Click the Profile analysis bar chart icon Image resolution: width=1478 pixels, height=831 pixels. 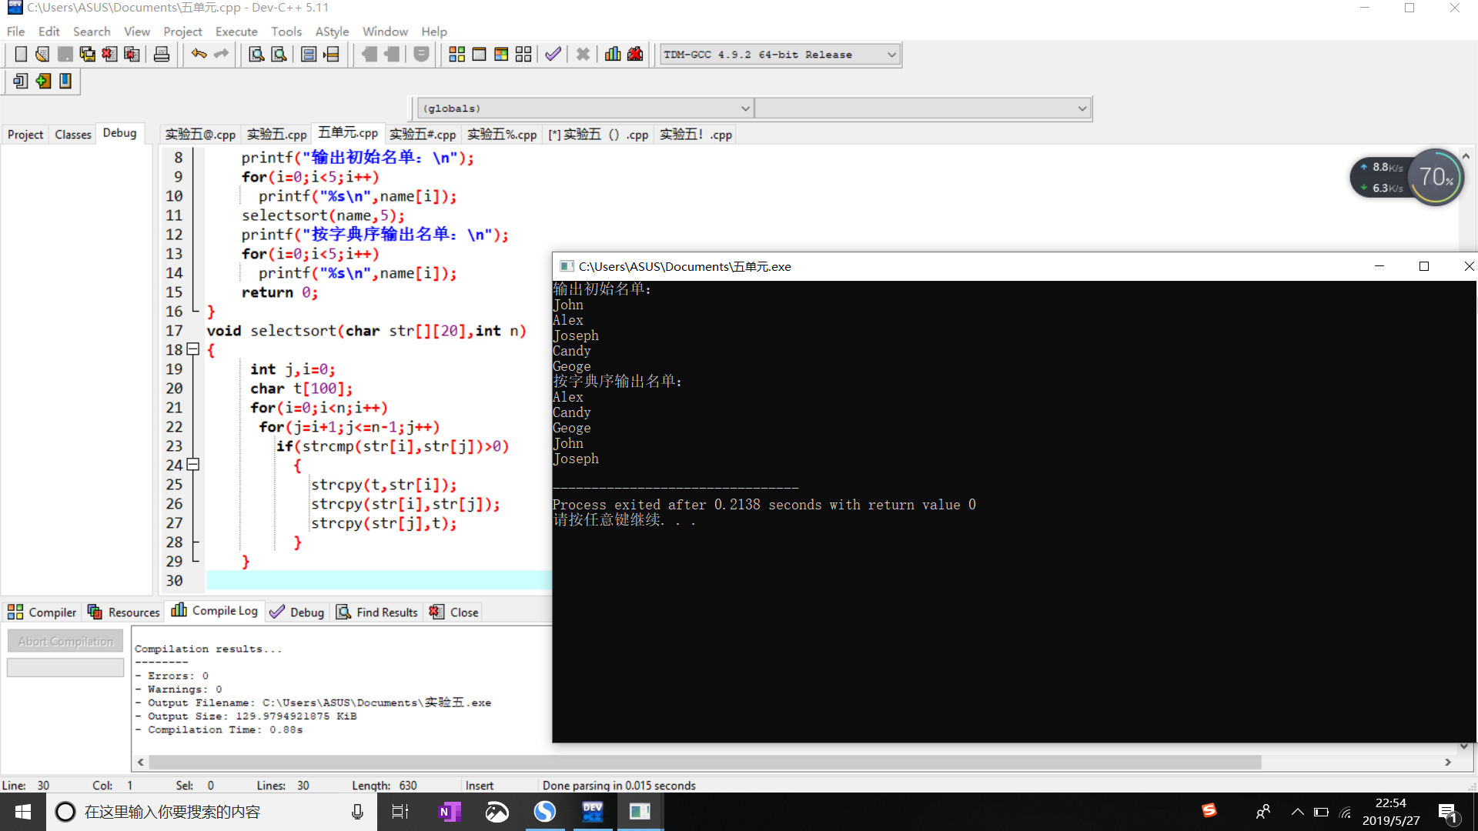click(613, 55)
